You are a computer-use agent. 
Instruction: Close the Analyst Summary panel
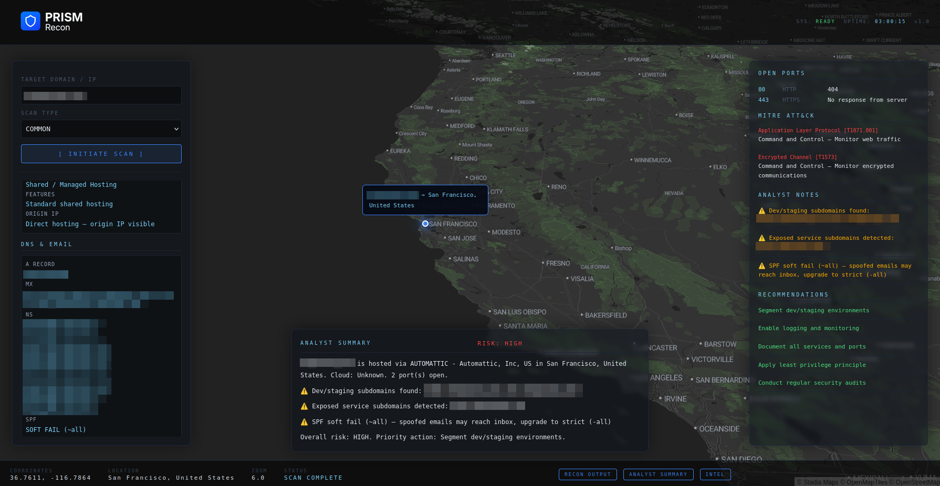pos(634,343)
